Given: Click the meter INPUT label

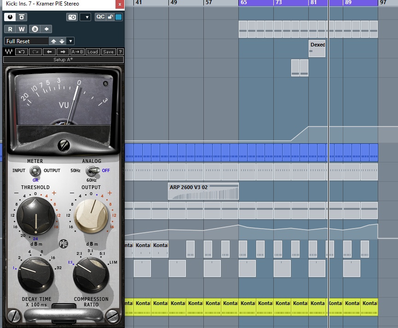Looking at the screenshot, I should [x=19, y=171].
